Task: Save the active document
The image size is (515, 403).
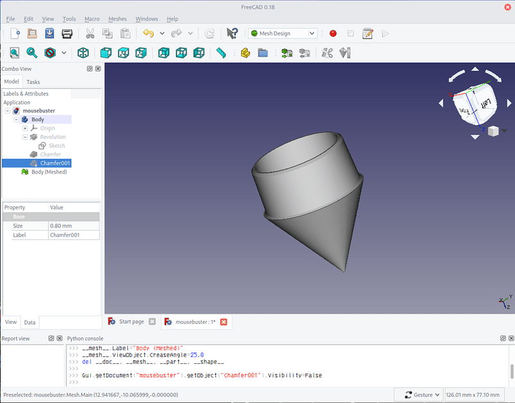Action: pos(50,33)
